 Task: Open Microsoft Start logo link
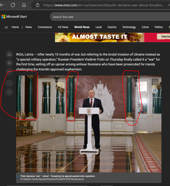pos(14,17)
